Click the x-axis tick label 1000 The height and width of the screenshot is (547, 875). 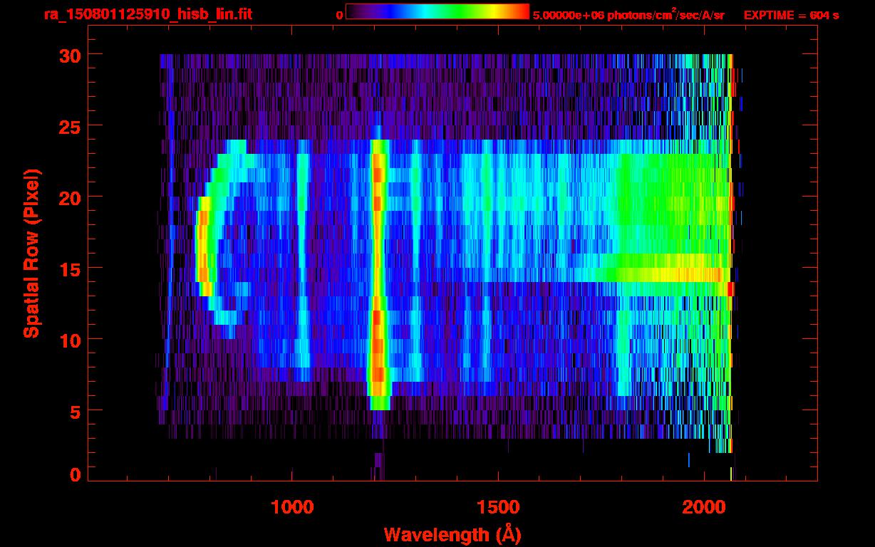(291, 507)
